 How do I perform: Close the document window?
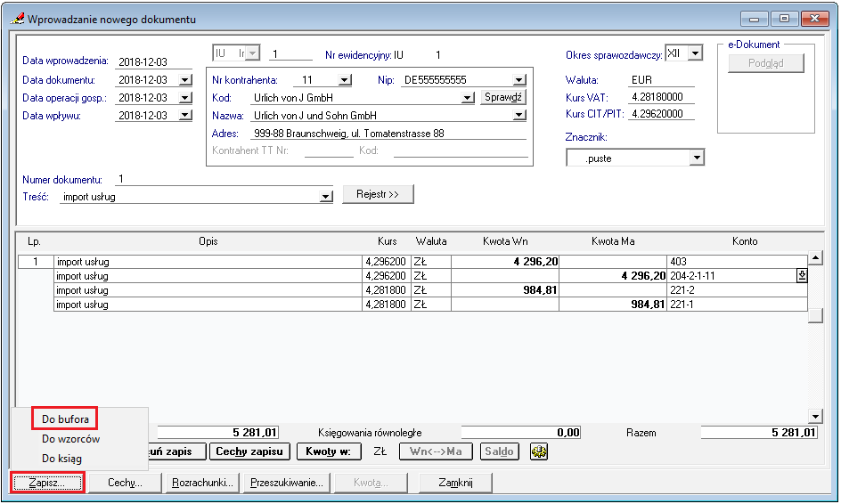814,18
